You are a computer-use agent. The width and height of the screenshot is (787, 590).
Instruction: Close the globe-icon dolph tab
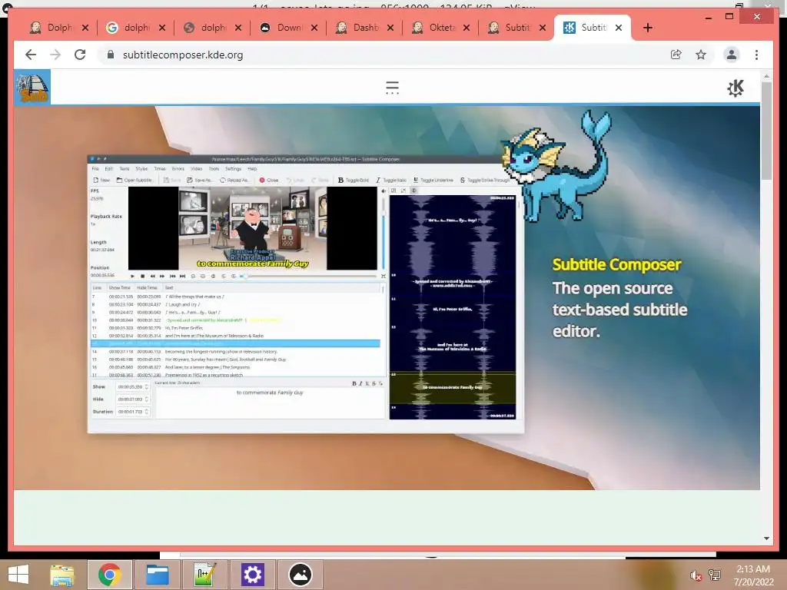point(238,28)
